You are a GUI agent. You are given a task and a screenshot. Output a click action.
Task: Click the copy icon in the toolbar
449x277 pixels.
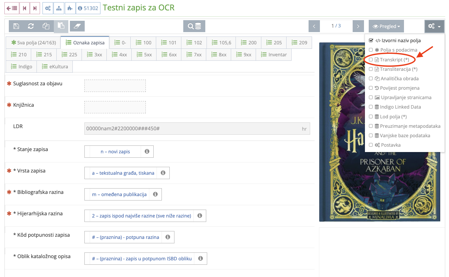coord(61,26)
